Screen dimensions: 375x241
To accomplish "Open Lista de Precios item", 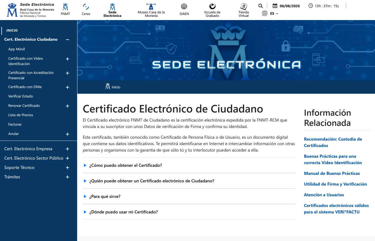I will (x=21, y=115).
